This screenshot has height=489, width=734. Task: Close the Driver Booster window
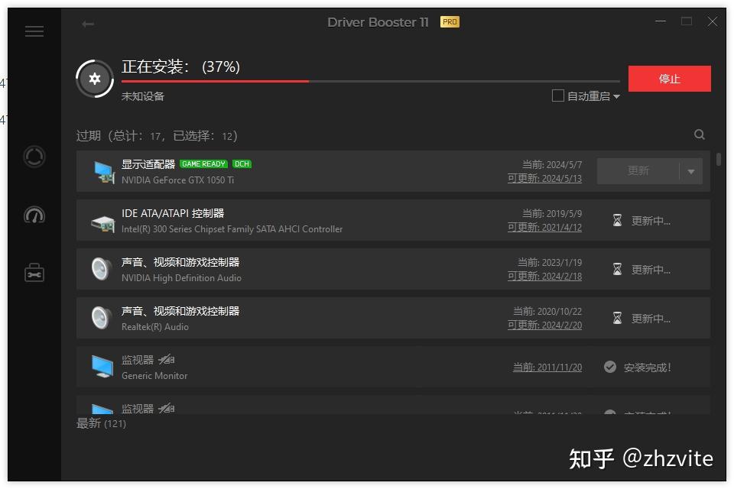click(x=713, y=21)
